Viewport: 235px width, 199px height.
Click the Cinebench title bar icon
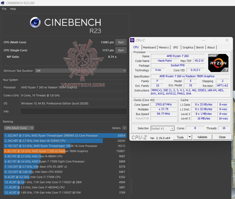pos(3,3)
